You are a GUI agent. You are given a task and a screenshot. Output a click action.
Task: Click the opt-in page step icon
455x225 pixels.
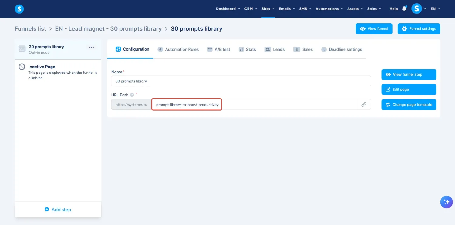point(22,49)
